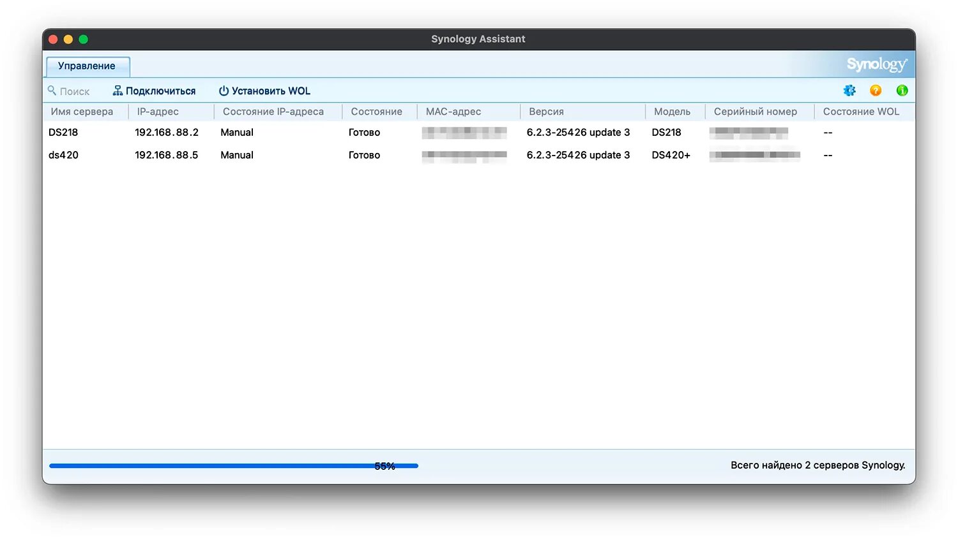Screen dimensions: 958x540
Task: Sort by Модель column header
Action: click(x=672, y=112)
